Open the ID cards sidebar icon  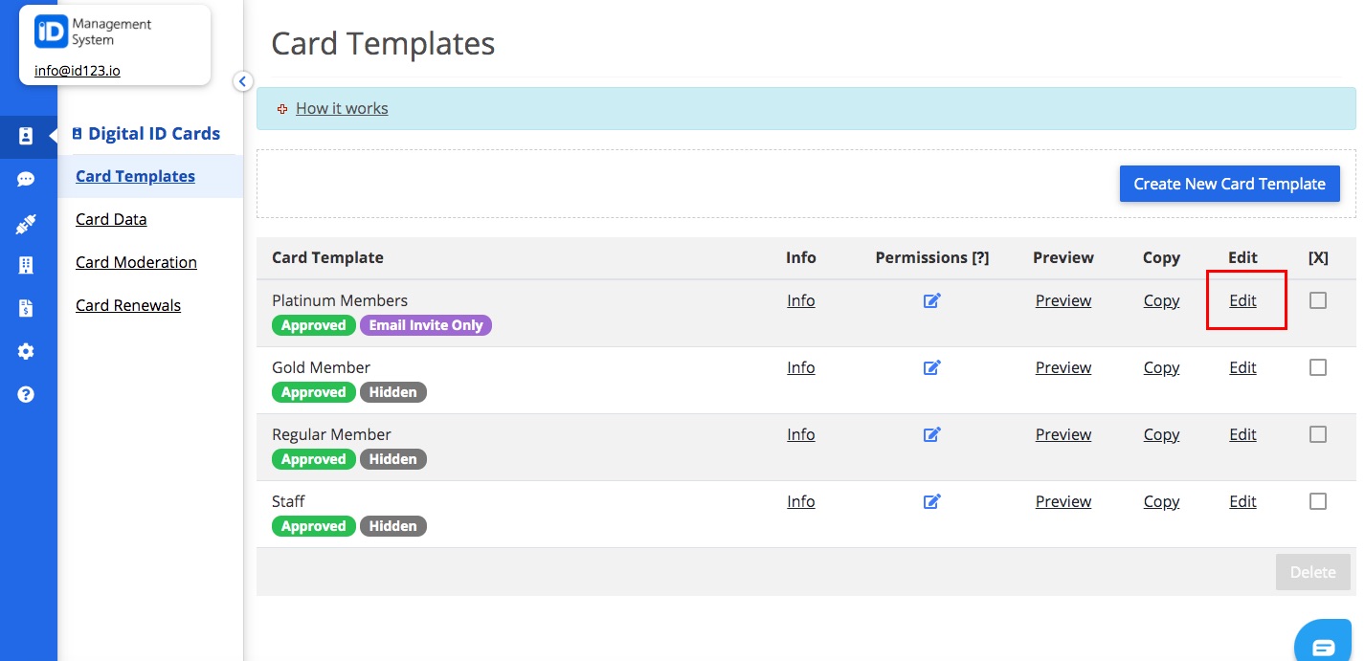26,136
